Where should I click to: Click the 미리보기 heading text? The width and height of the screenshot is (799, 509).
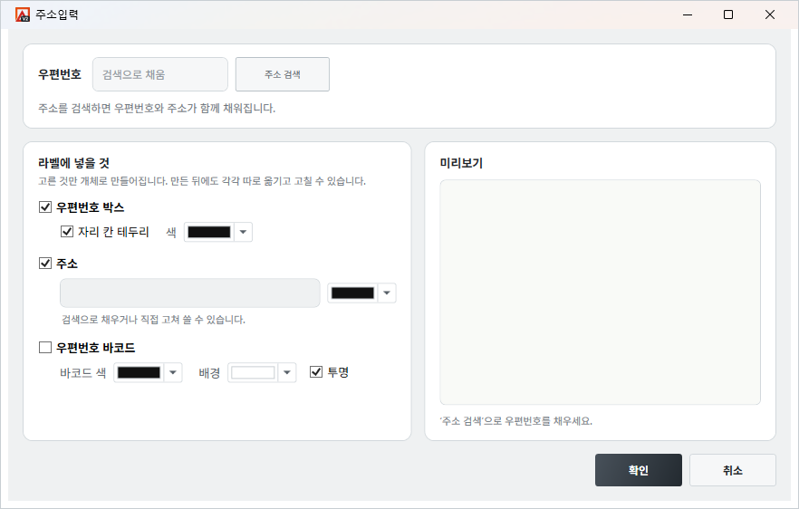tap(461, 163)
